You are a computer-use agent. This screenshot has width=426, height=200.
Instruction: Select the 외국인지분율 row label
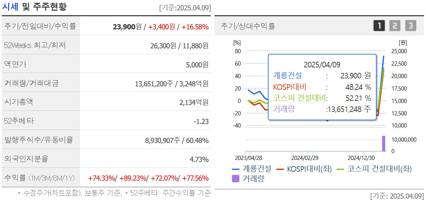click(x=26, y=159)
